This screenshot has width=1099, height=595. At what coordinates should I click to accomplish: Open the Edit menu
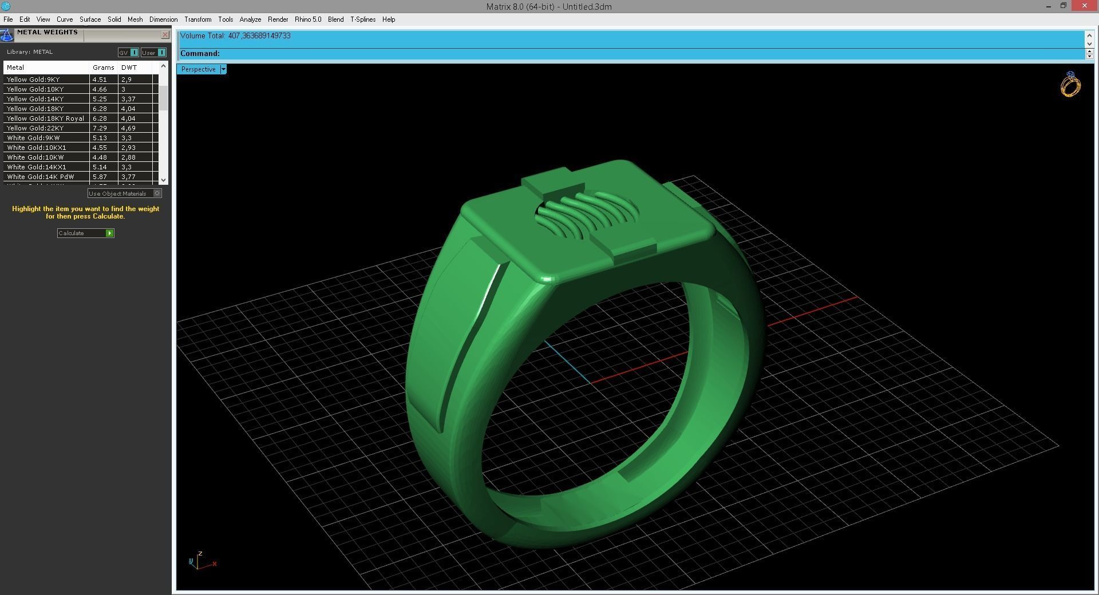coord(25,19)
